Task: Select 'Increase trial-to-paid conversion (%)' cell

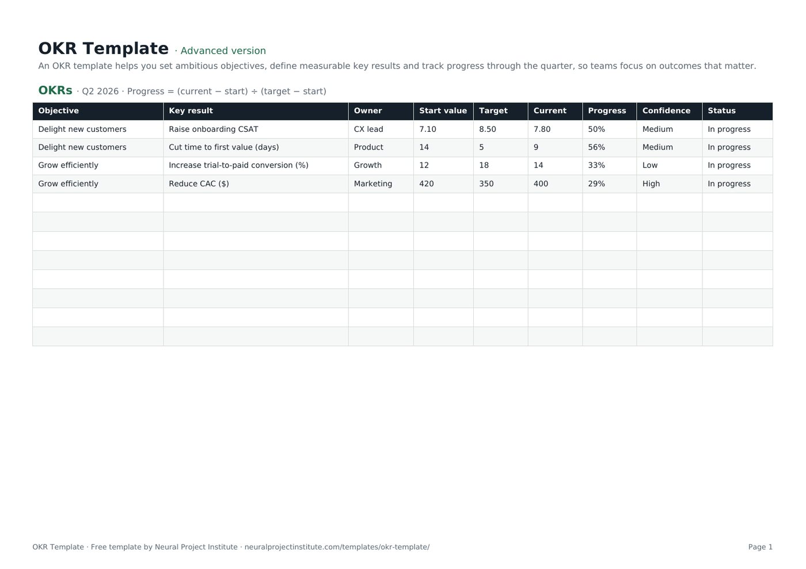Action: 256,166
